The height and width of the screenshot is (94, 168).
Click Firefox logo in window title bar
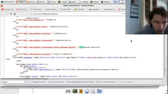[x=2, y=6]
